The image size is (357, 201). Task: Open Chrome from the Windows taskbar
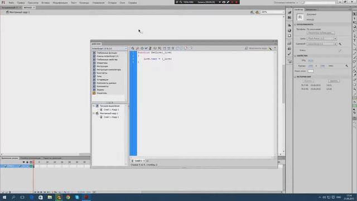pos(68,197)
